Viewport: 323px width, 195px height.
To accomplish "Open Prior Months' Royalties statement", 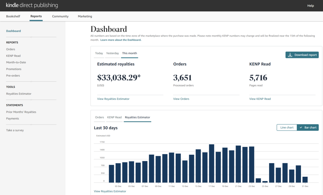I will click(21, 112).
